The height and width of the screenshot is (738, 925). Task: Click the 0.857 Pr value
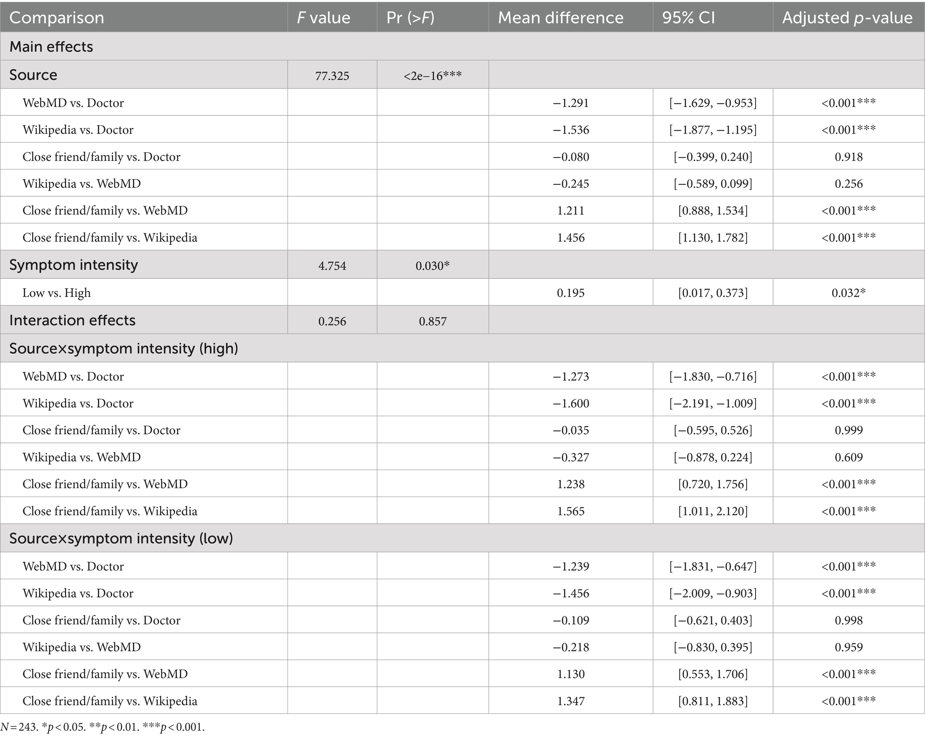433,322
